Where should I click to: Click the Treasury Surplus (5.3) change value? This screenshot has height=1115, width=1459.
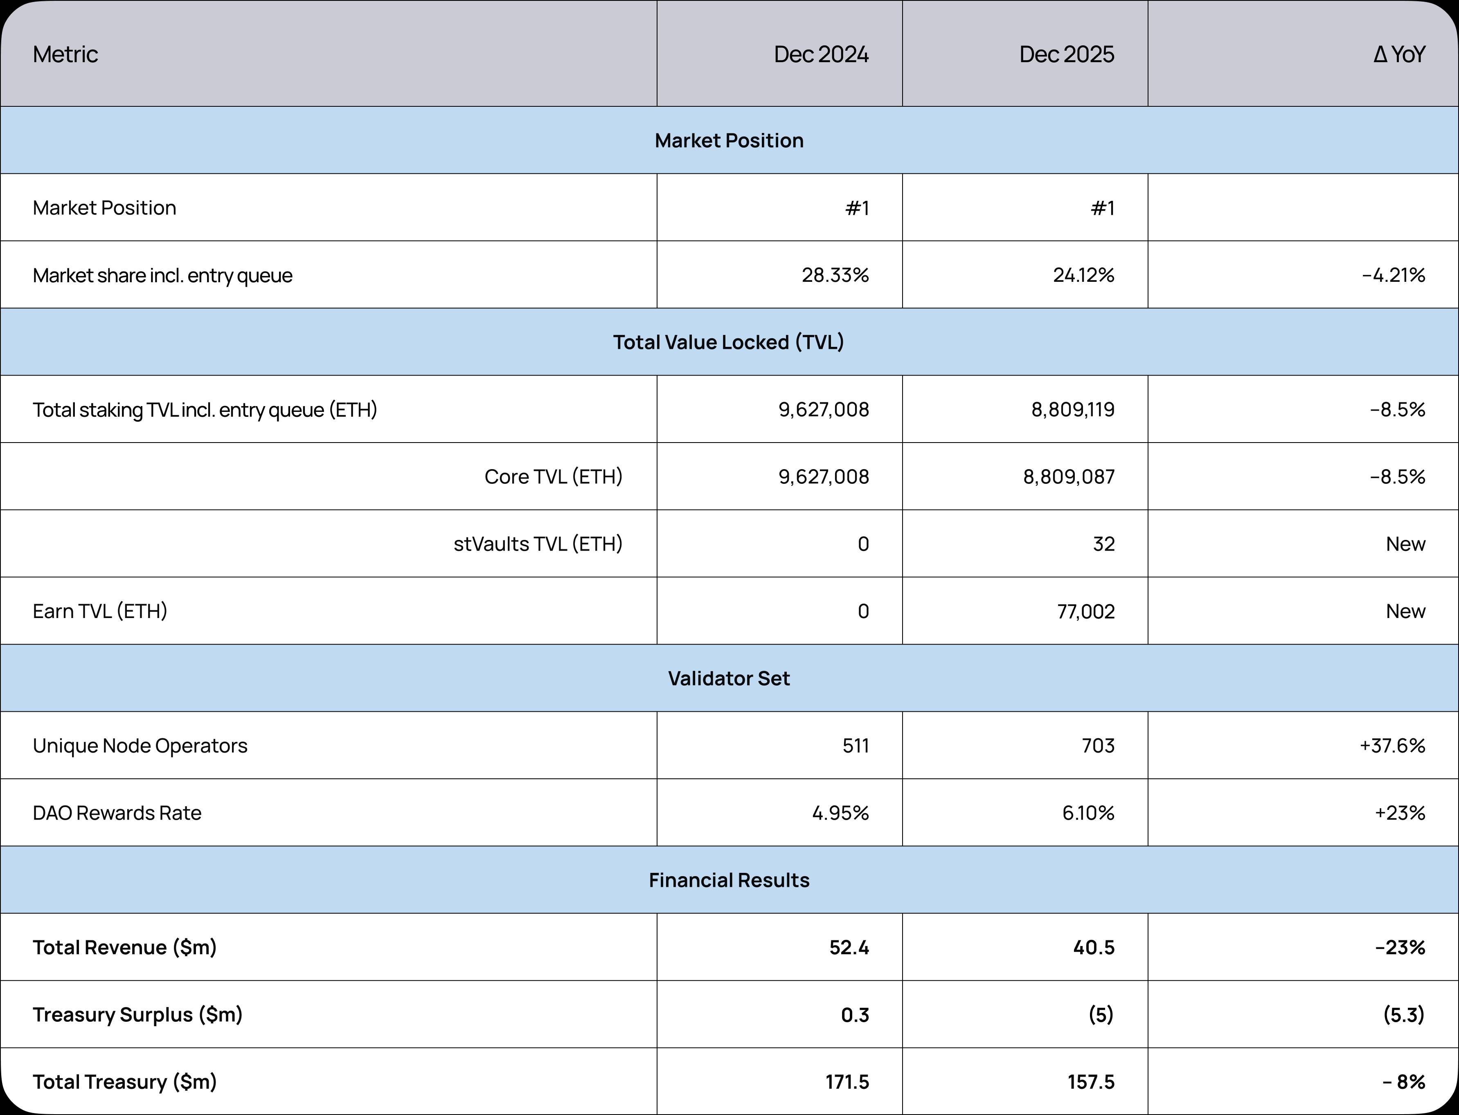(1403, 1015)
